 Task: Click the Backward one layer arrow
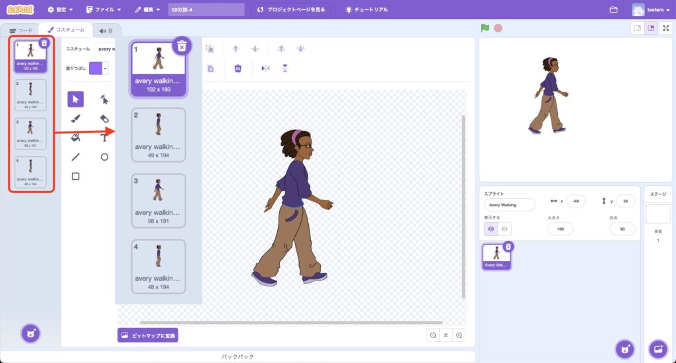tap(255, 49)
